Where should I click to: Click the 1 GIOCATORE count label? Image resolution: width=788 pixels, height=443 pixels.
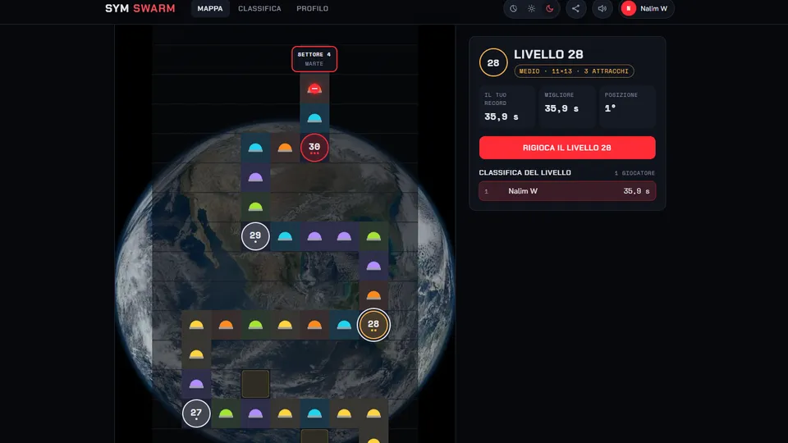click(x=635, y=173)
